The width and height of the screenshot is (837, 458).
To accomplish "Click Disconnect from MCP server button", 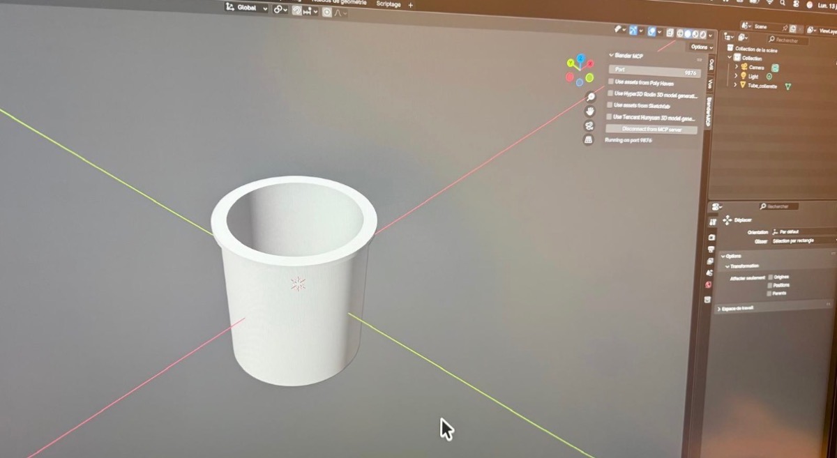I will coord(651,130).
